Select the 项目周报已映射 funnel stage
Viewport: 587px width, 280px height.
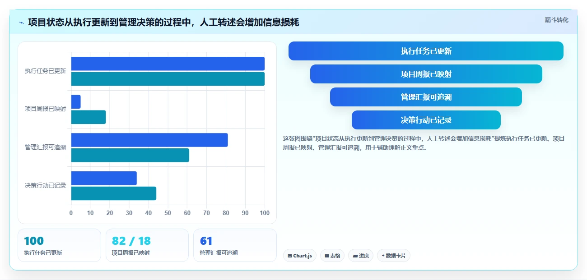click(426, 74)
